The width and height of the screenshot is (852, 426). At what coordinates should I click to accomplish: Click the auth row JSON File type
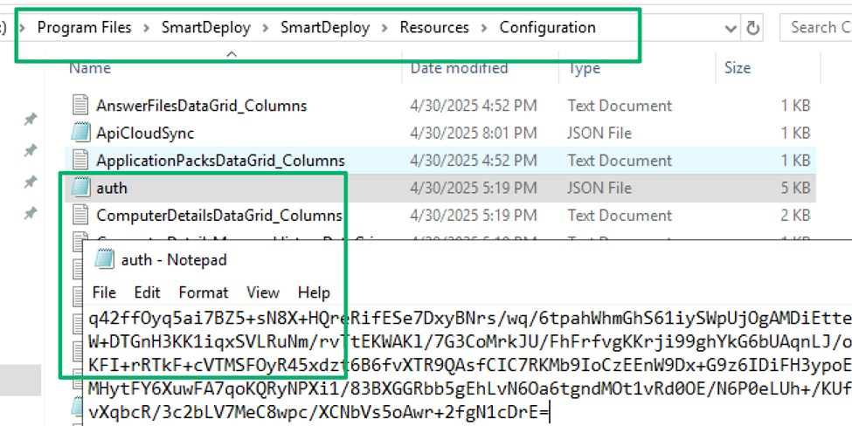point(599,188)
